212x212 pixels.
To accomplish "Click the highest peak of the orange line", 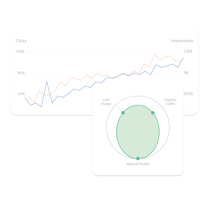I will [155, 55].
